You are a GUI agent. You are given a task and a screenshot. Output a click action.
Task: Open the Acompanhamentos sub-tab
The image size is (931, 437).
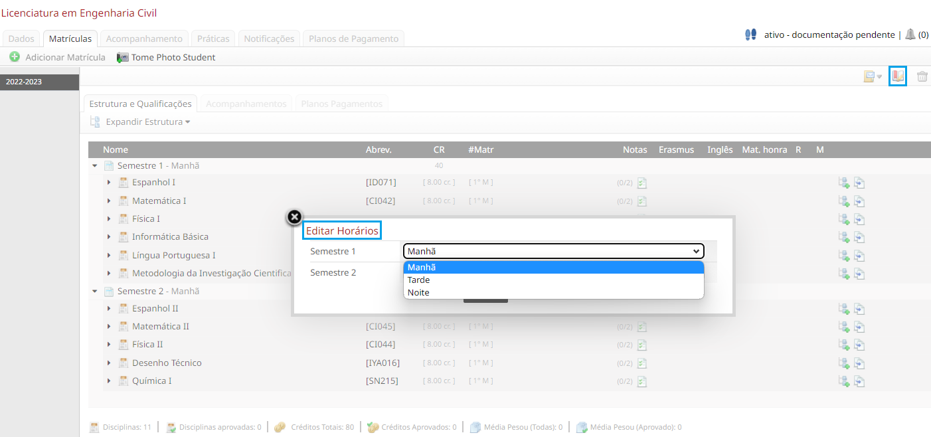coord(246,104)
